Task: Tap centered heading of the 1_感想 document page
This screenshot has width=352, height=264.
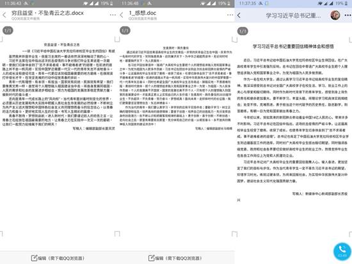Action: pos(176,48)
